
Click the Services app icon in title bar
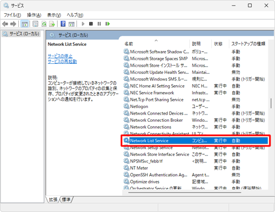[x=6, y=6]
